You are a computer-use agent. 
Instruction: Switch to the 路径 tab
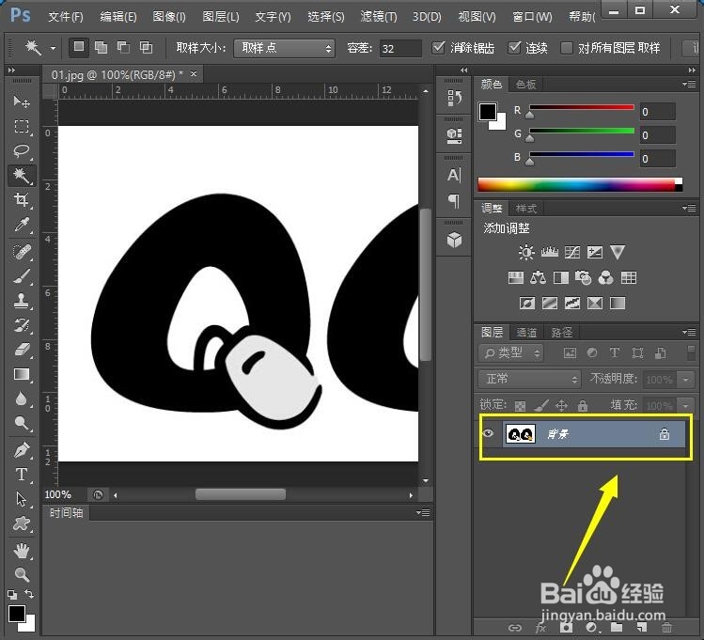(x=561, y=332)
